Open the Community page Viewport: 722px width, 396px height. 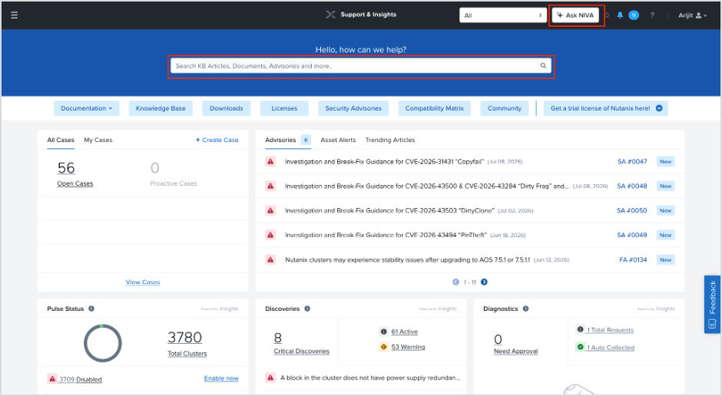coord(504,108)
